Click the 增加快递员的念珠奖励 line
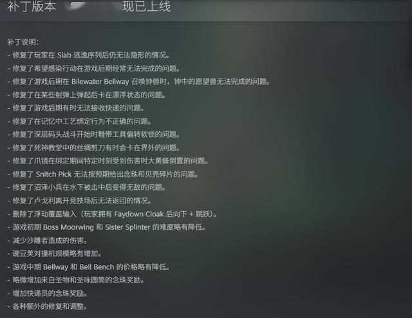The image size is (412, 318). [48, 293]
